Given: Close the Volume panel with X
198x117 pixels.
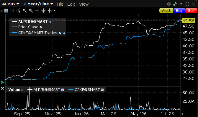Looking at the screenshot, I should (x=2, y=88).
